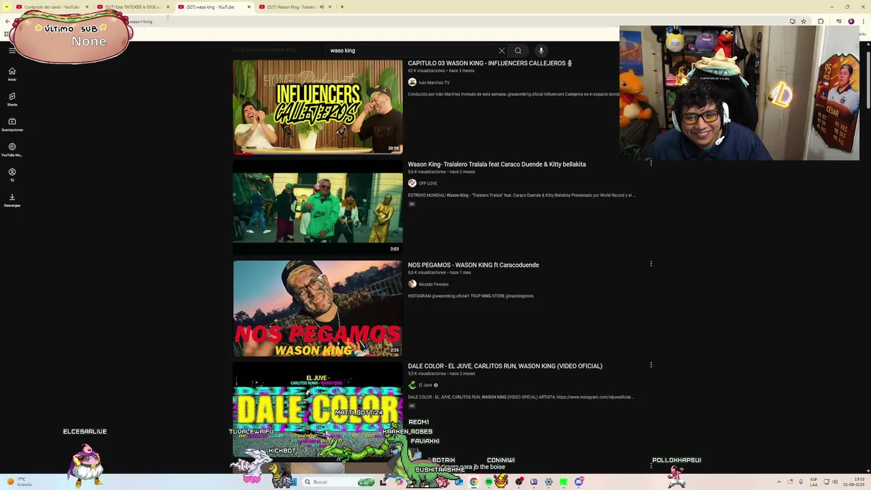Click the Influencers Callejeros thumbnail
This screenshot has height=490, width=871.
318,107
